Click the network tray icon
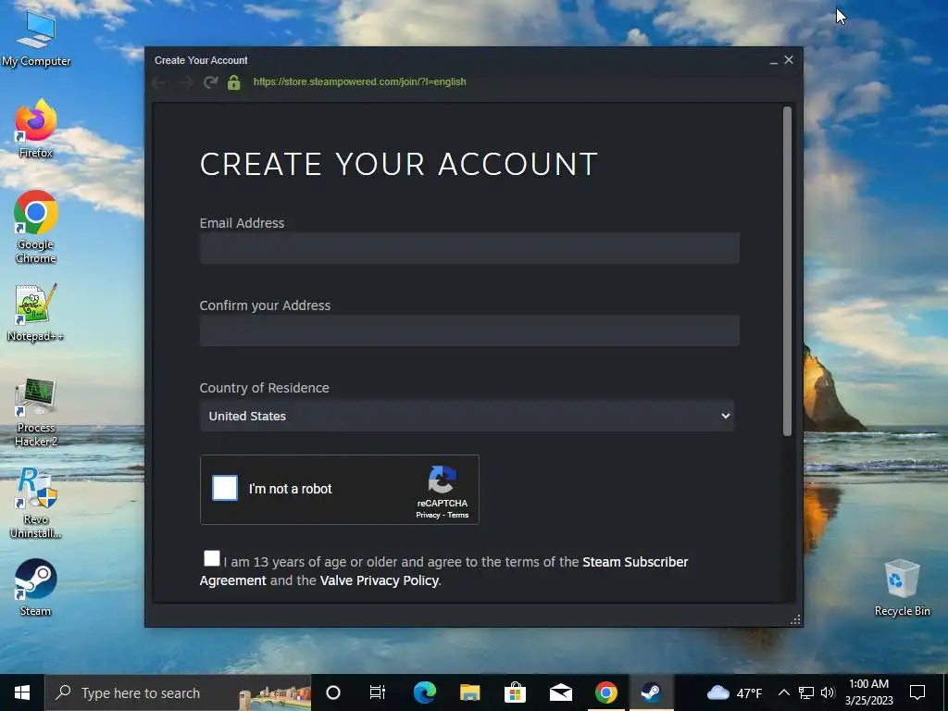Viewport: 948px width, 711px height. 806,692
